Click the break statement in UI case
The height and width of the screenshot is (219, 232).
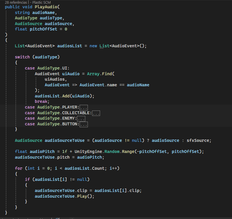coord(42,101)
